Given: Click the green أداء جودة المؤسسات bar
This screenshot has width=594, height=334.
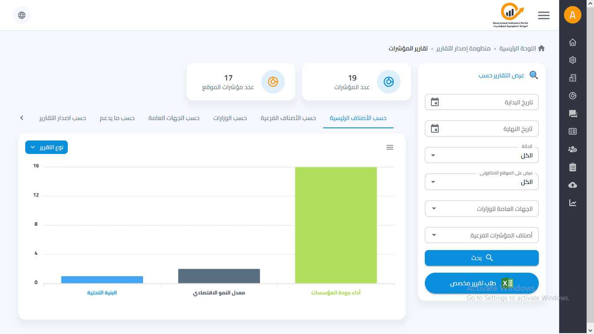Looking at the screenshot, I should [x=336, y=225].
